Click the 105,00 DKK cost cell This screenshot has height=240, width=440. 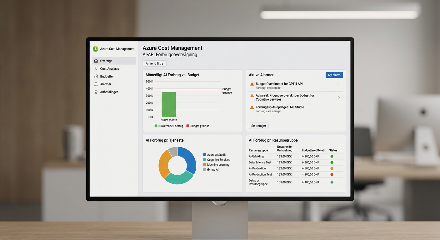tap(284, 182)
